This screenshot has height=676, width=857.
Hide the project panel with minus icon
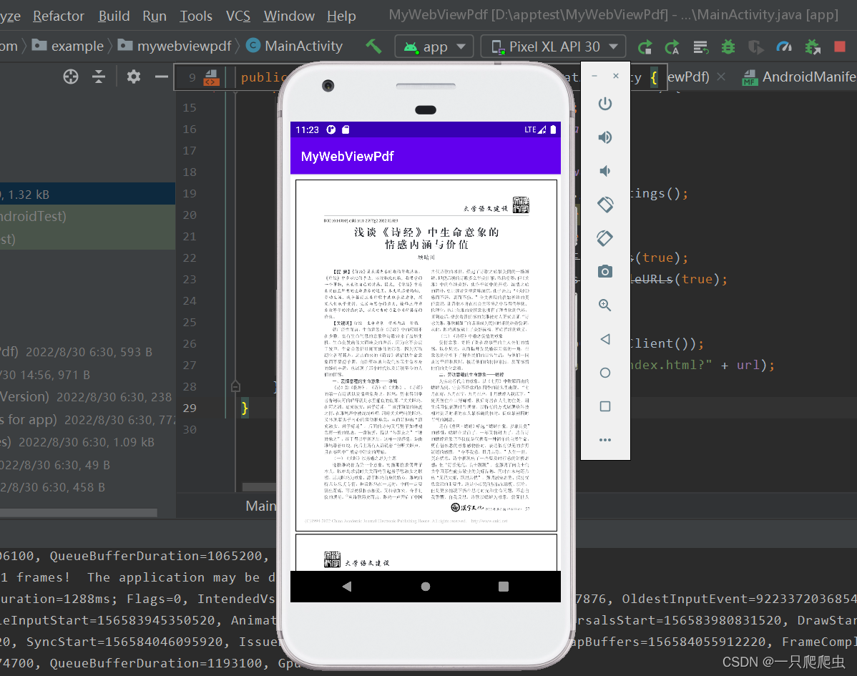pos(161,77)
